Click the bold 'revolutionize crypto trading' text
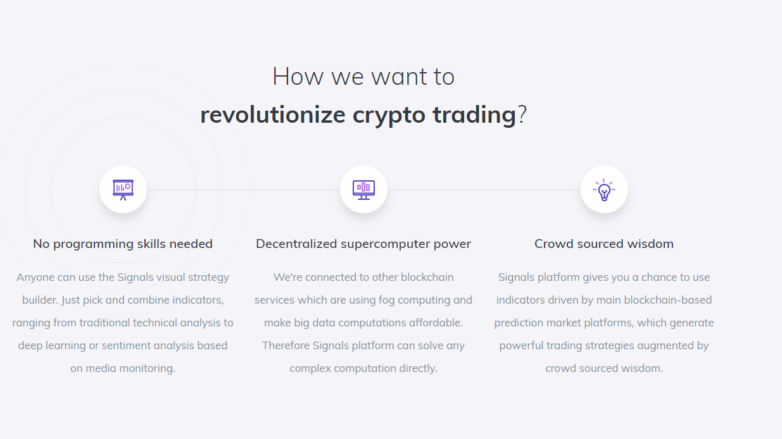This screenshot has height=439, width=782. [358, 114]
